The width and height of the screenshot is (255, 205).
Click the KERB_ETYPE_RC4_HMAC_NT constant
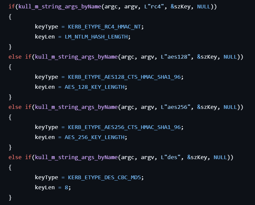pyautogui.click(x=104, y=27)
